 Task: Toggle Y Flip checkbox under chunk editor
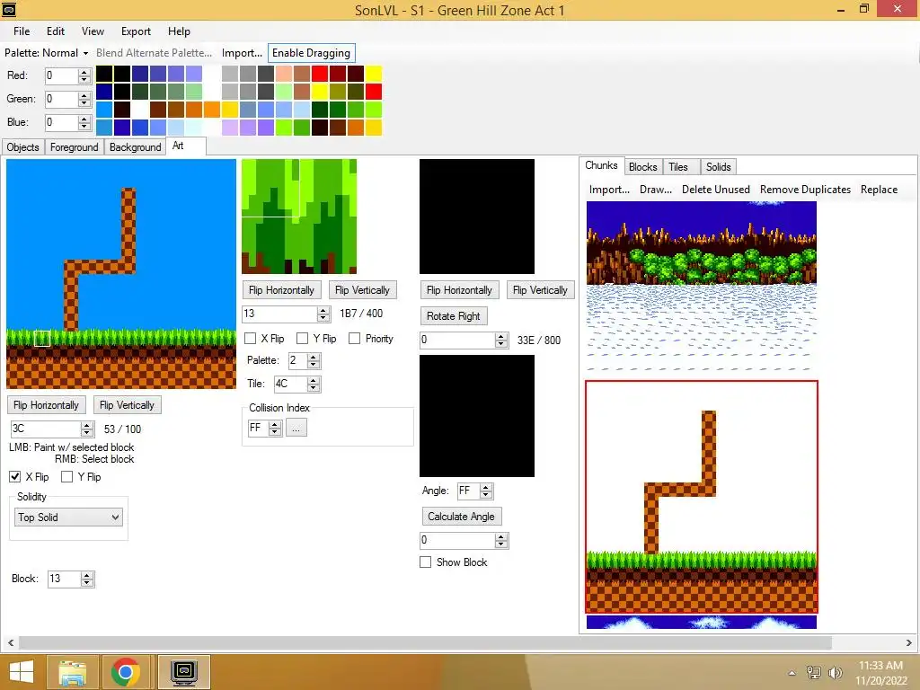pyautogui.click(x=66, y=476)
